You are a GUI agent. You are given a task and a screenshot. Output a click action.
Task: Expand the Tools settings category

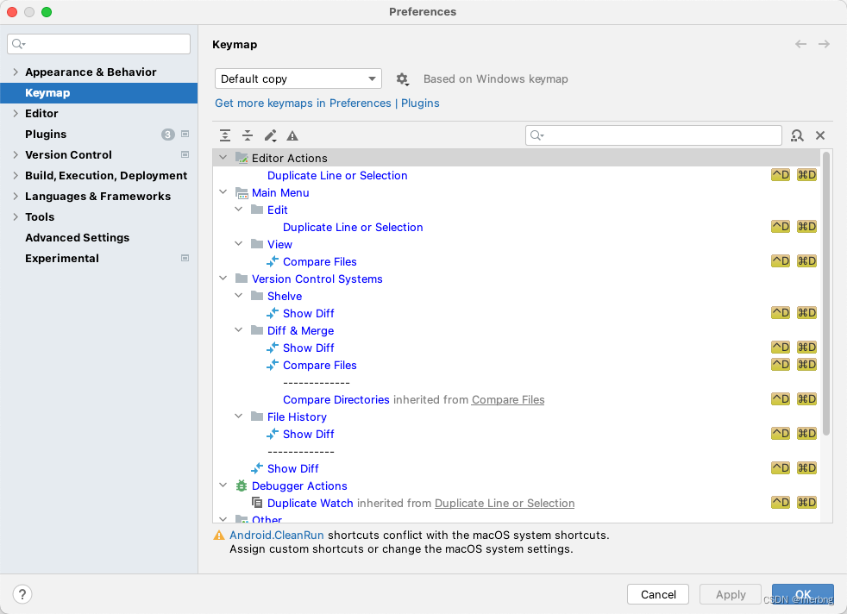(x=16, y=217)
